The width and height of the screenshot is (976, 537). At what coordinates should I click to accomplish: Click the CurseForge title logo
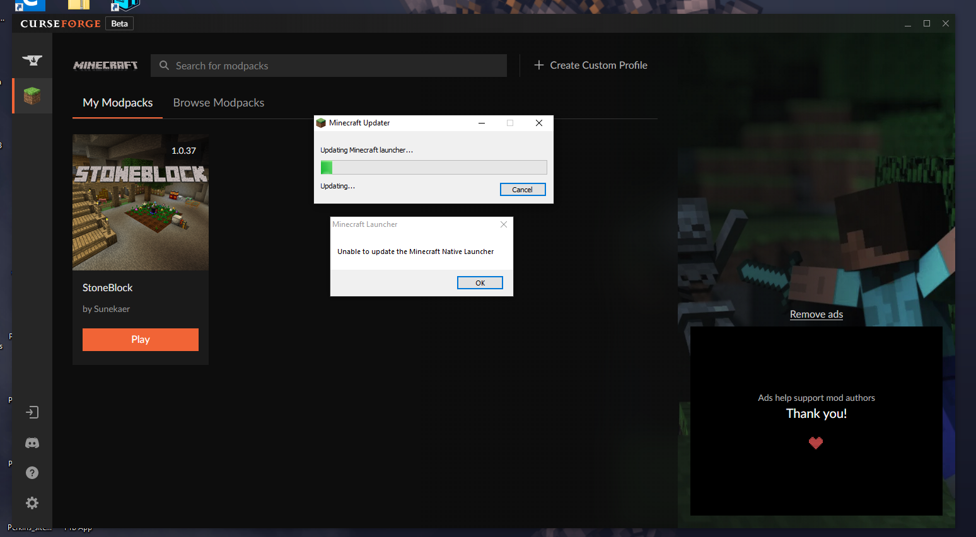pos(61,23)
